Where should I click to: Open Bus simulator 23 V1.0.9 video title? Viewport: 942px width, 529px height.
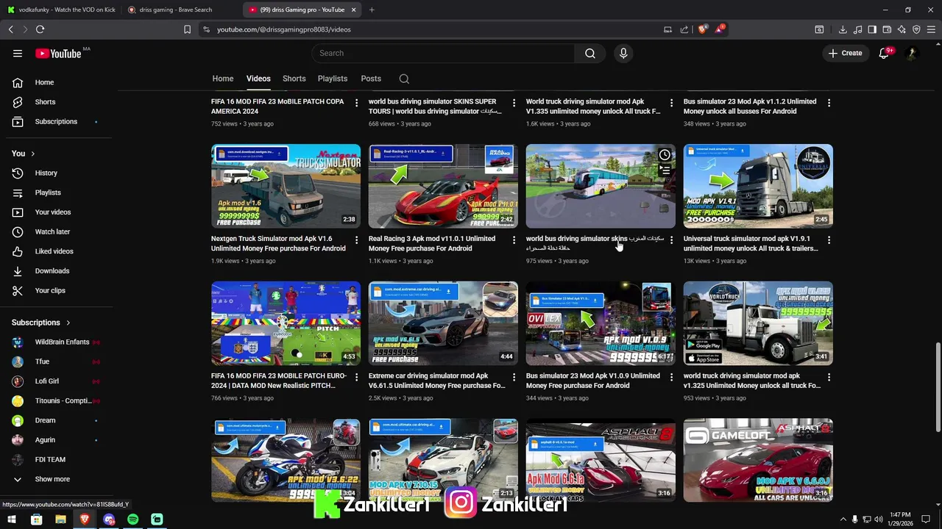click(592, 381)
